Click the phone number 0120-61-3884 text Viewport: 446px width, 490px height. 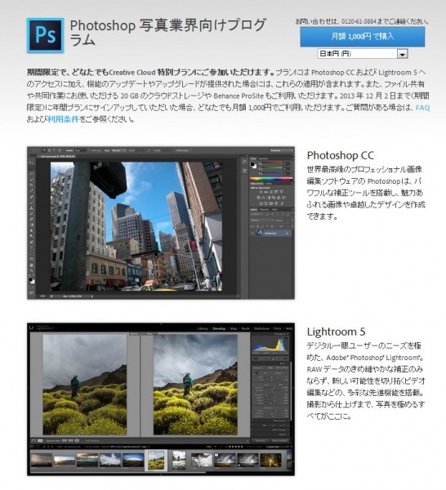click(359, 21)
